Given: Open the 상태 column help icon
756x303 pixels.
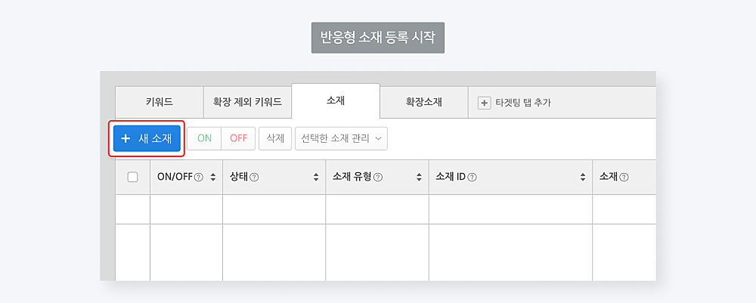Looking at the screenshot, I should pos(254,178).
